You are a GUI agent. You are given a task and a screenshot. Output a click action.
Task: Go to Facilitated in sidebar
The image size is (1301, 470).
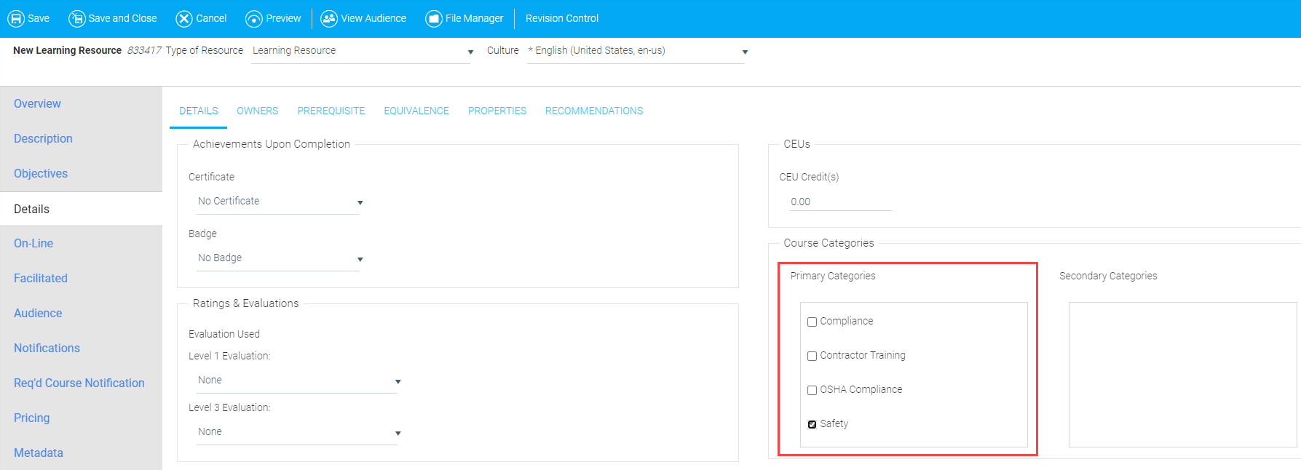pos(41,278)
